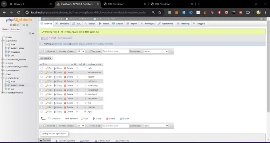Open the Search tab
Viewport: 270px width, 143px height.
point(90,24)
